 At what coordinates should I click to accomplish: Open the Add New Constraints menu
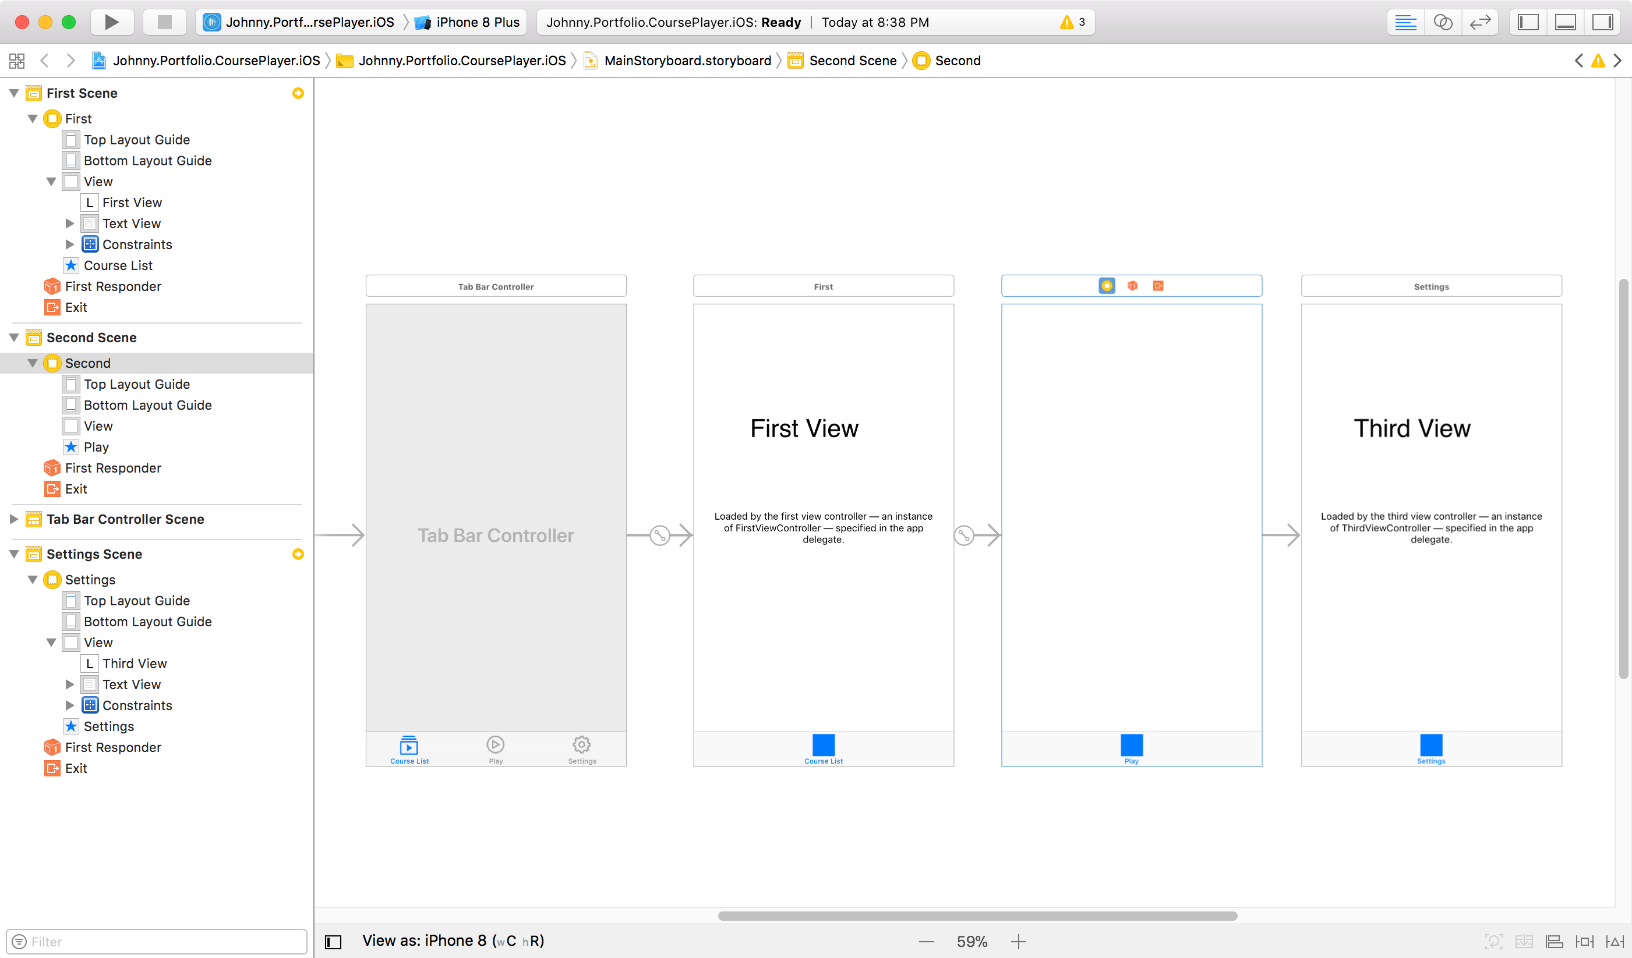click(1585, 942)
